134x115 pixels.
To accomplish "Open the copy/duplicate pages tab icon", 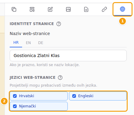I will 14,9.
